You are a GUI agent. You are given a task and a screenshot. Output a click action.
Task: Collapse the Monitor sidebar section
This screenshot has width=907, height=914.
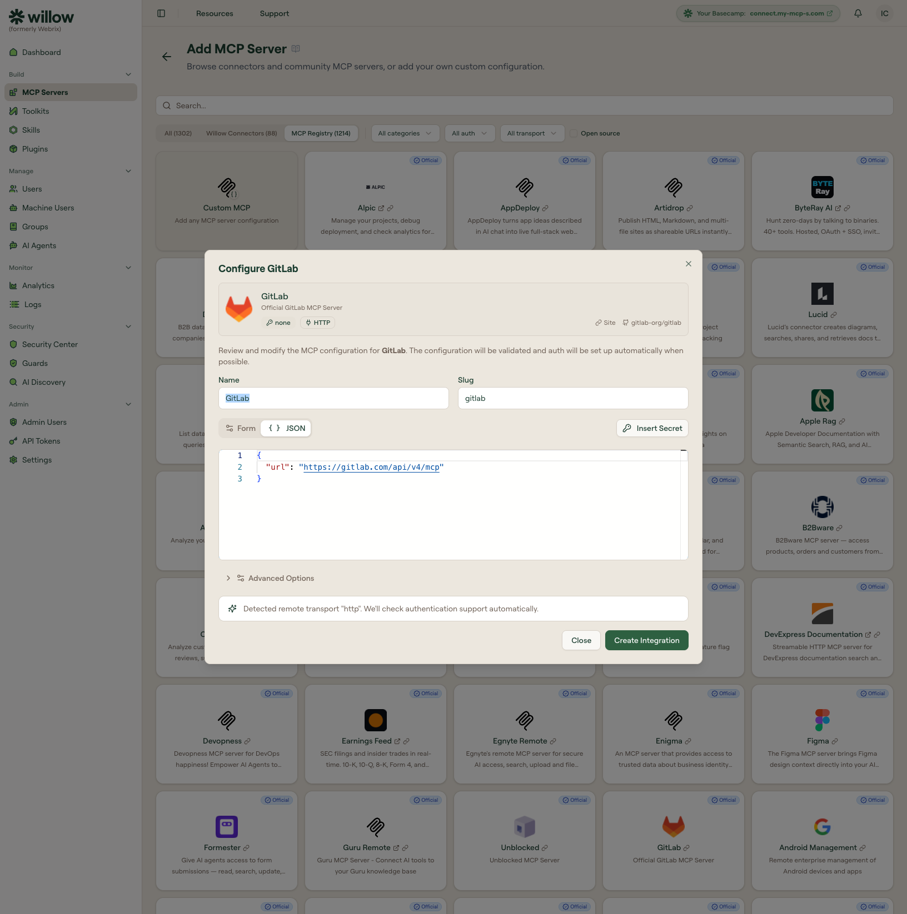pyautogui.click(x=128, y=268)
